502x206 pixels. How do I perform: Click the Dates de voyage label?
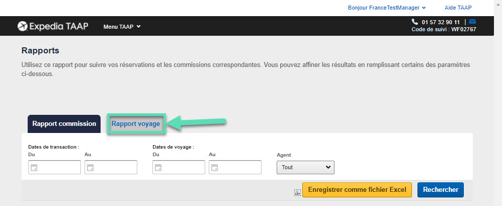(x=174, y=147)
